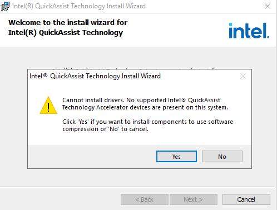Click the 'Cannot install drivers' message text
This screenshot has width=277, height=210.
tap(145, 104)
